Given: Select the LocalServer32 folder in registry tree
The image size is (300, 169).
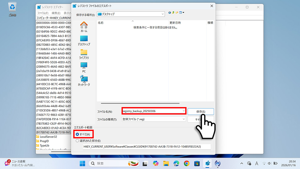Looking at the screenshot, I should click(x=49, y=136).
